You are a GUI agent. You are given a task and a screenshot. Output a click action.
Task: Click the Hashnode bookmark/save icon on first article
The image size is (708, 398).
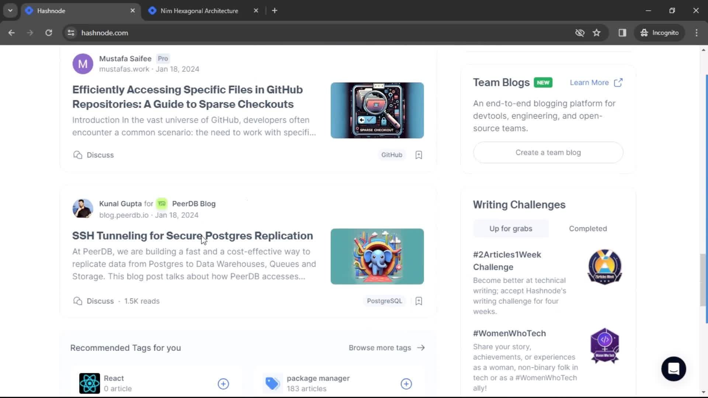click(x=419, y=154)
